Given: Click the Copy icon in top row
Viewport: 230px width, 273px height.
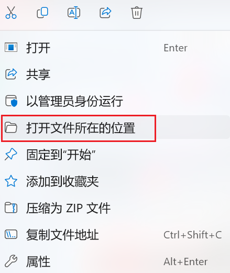Looking at the screenshot, I should click(42, 13).
